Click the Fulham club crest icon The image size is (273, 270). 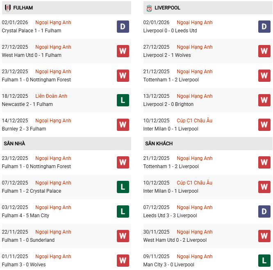pyautogui.click(x=7, y=8)
